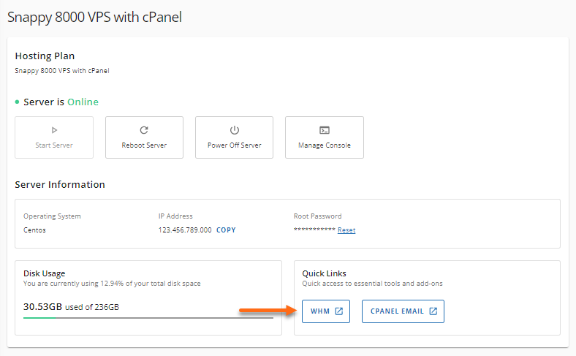576x356 pixels.
Task: Click the external link icon beside CPANEL EMAIL
Action: (x=433, y=311)
